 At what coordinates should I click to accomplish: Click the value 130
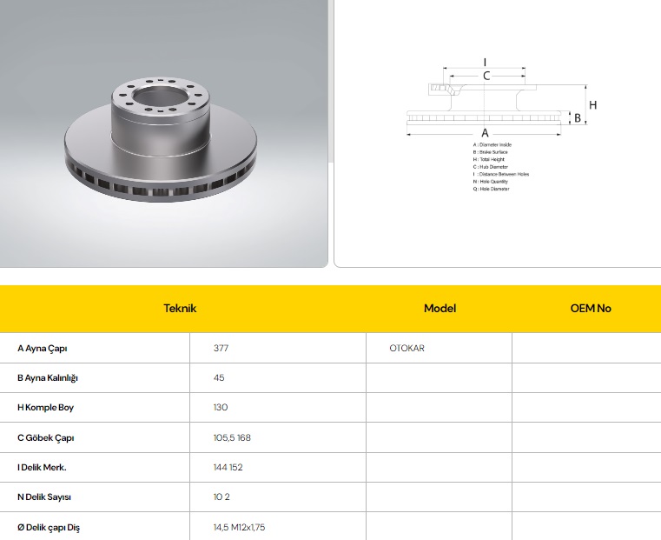click(x=221, y=407)
